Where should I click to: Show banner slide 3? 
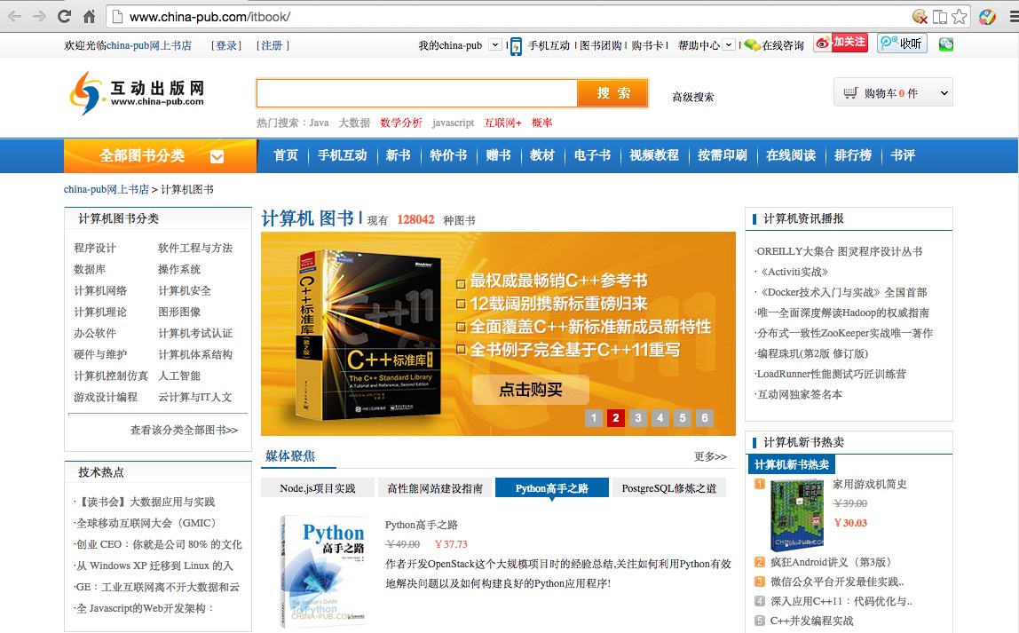point(637,418)
